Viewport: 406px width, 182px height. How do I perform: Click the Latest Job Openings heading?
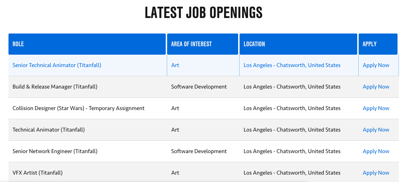point(204,13)
